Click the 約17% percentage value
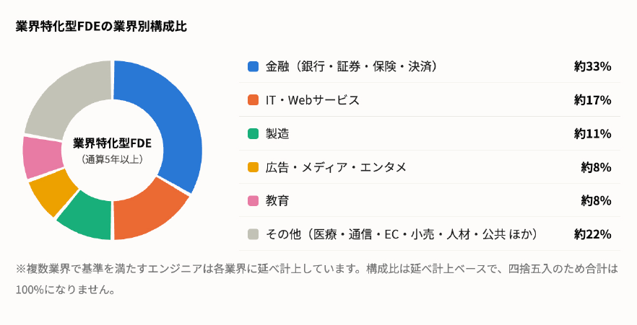Viewport: 637px width, 325px height. [593, 100]
